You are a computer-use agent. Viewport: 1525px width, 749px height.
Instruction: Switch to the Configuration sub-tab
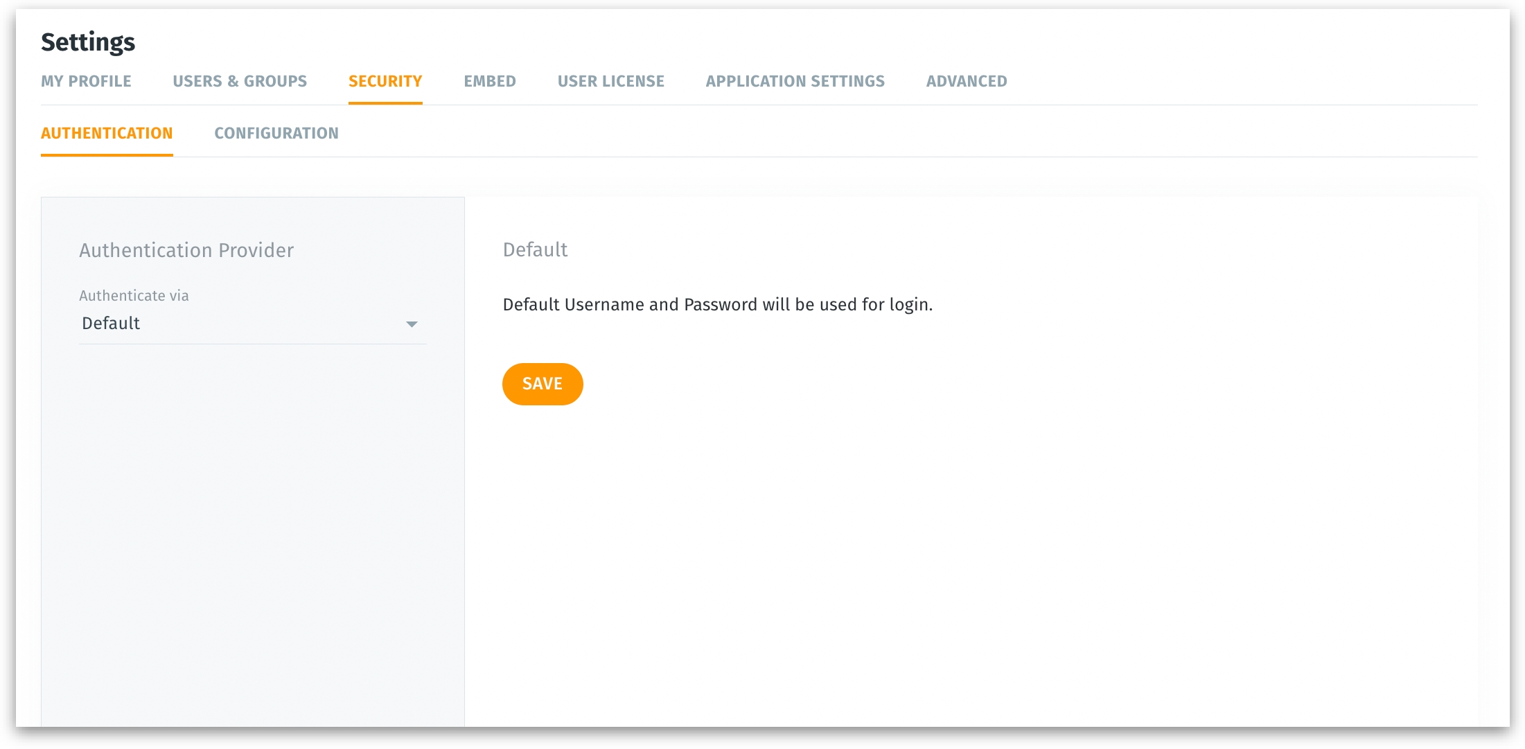[x=276, y=133]
